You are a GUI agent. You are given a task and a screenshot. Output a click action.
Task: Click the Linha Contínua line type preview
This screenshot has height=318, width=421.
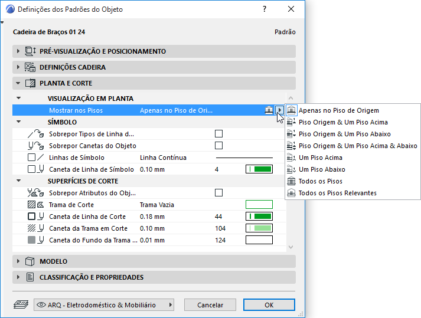point(244,158)
